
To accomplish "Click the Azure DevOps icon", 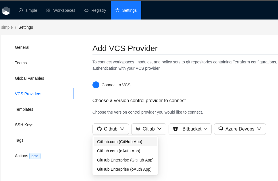I will [x=221, y=129].
